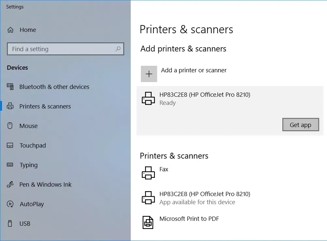Click the "Add a printer or scanner" text
Image resolution: width=327 pixels, height=241 pixels.
click(x=194, y=70)
